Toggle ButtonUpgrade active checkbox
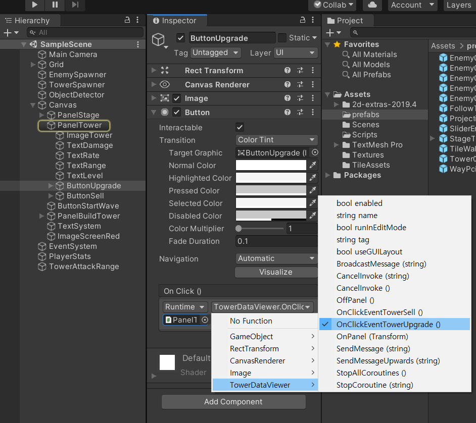The width and height of the screenshot is (476, 423). tap(180, 38)
